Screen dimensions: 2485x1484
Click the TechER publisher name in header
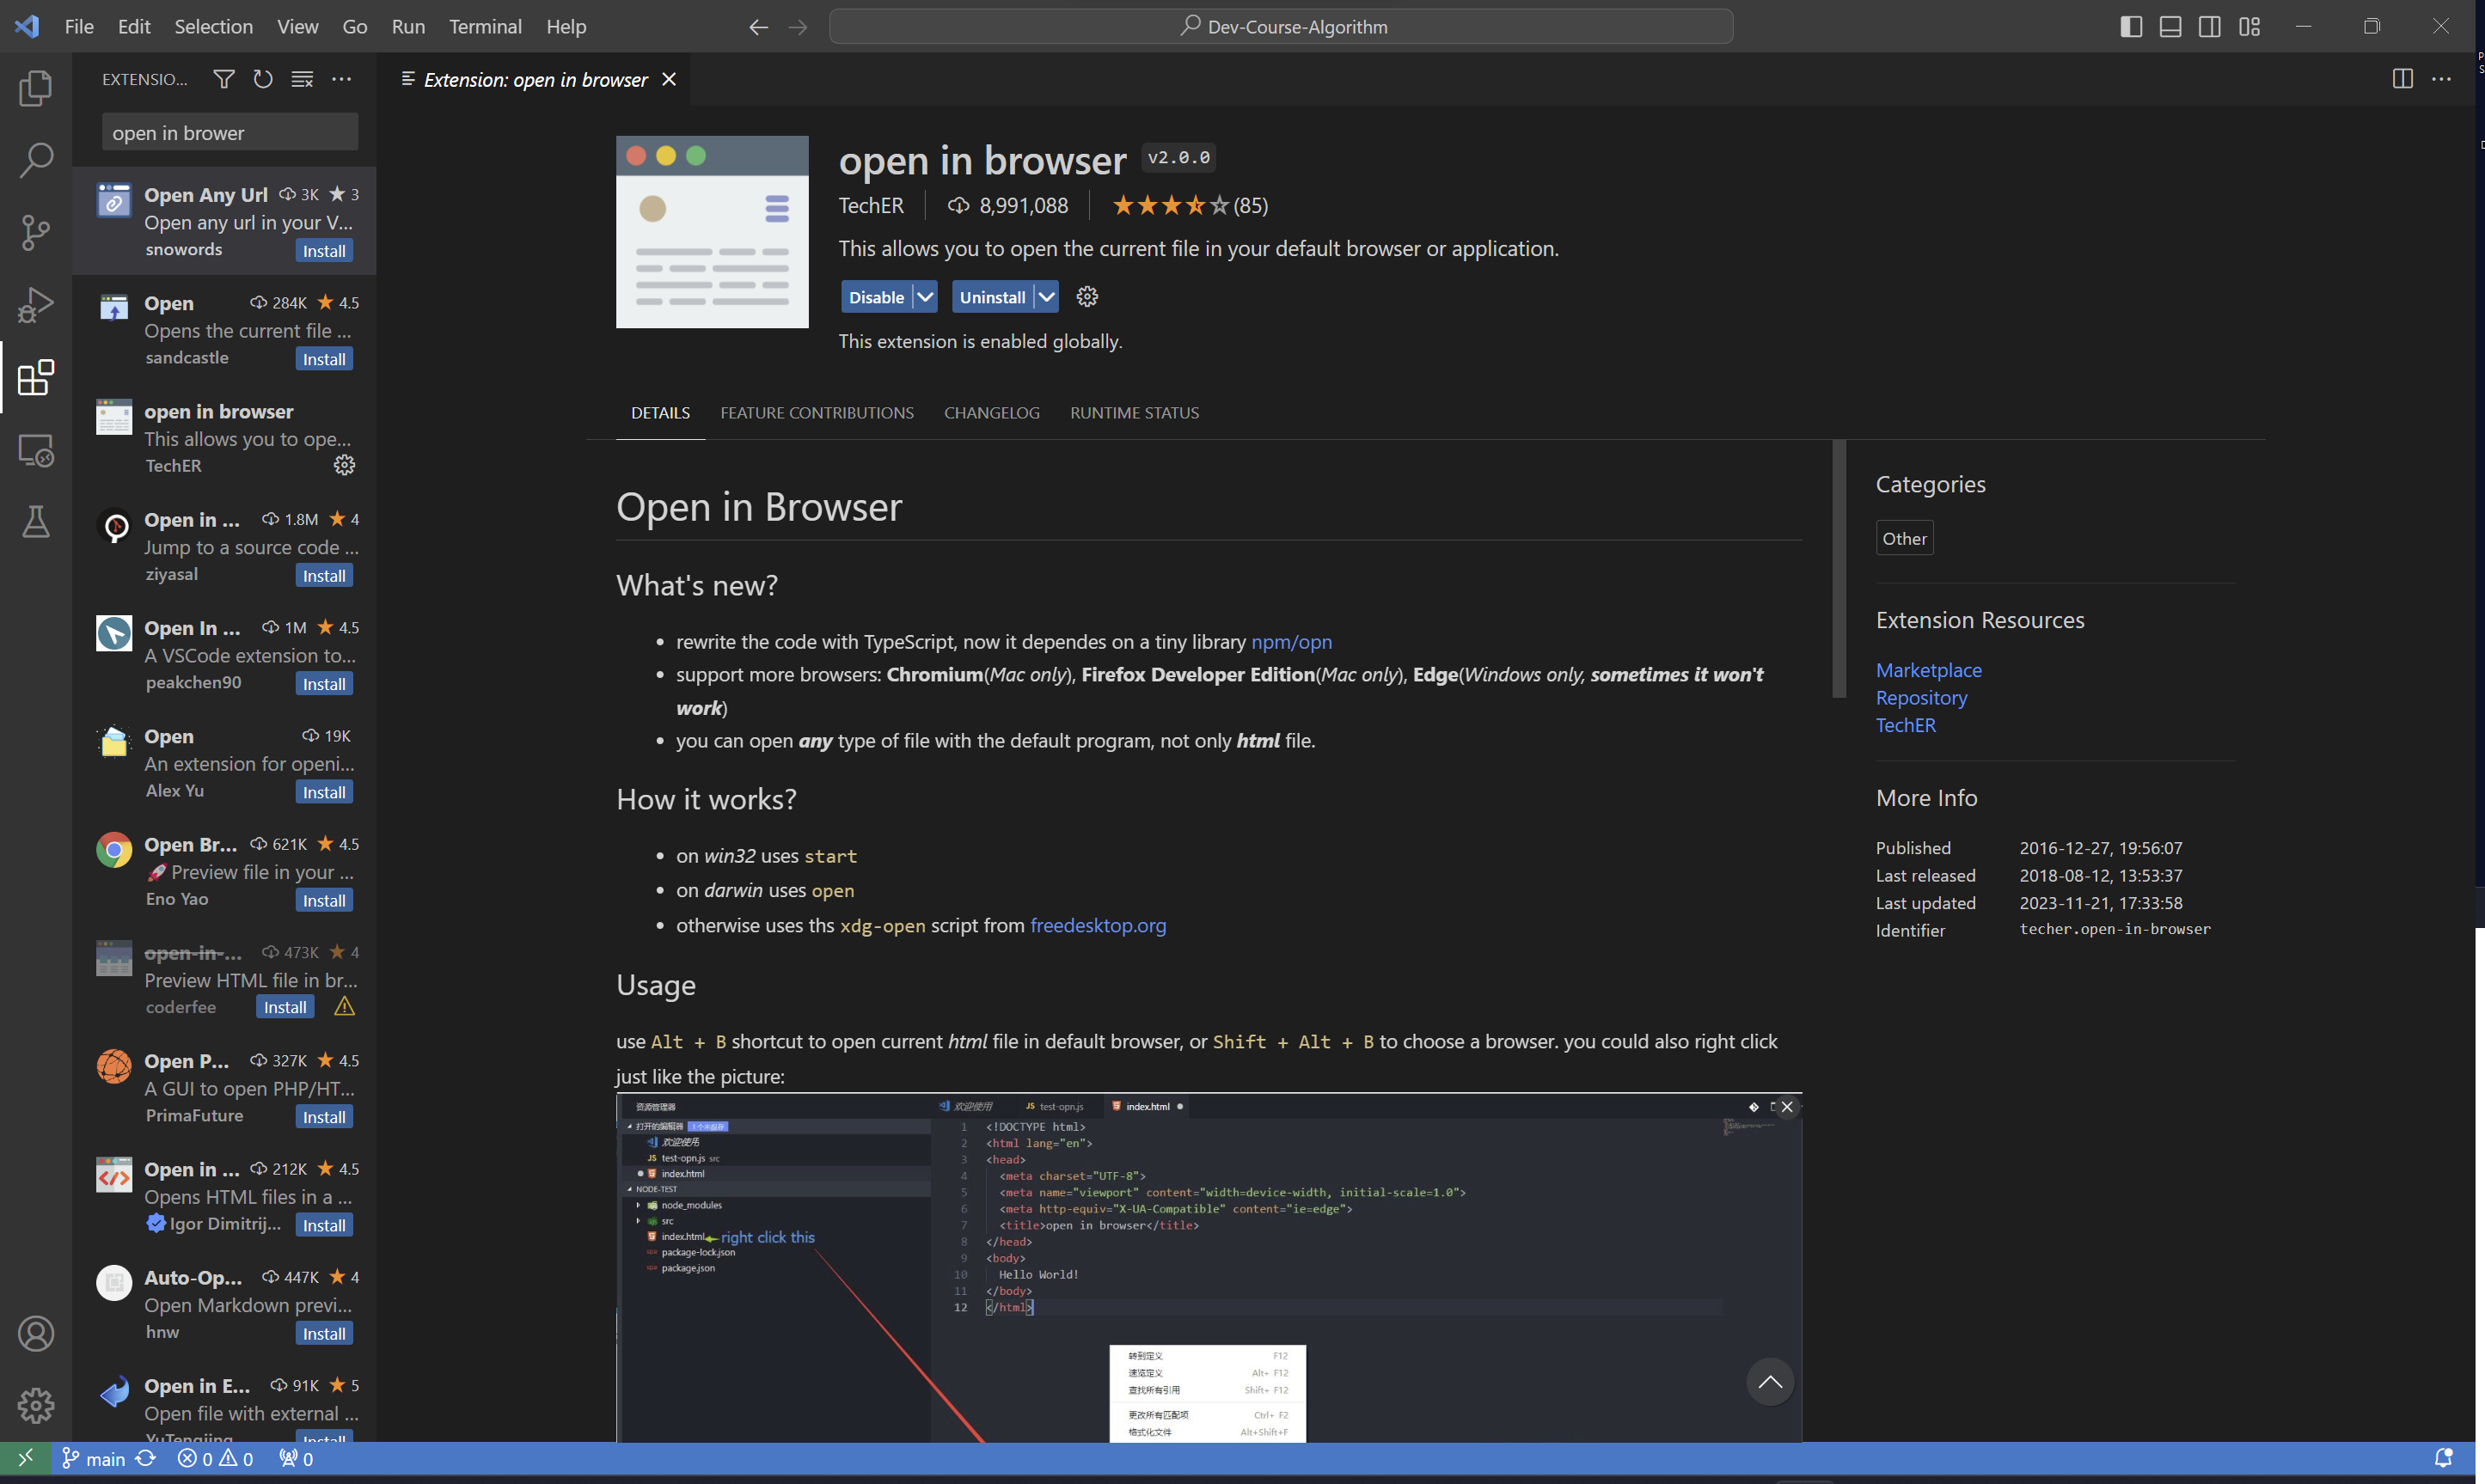(870, 206)
